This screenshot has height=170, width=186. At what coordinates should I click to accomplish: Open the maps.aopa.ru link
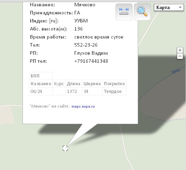[83, 107]
